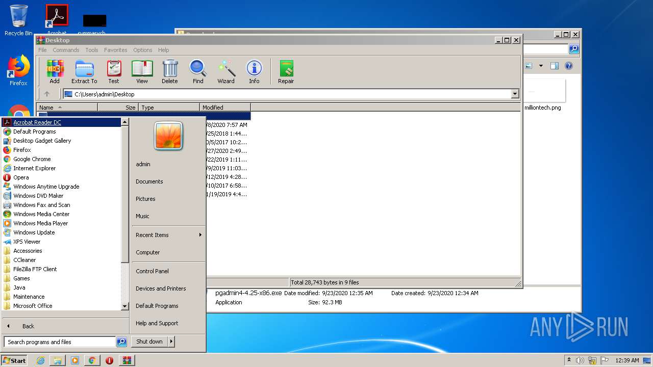Click the Info toolbar icon
Viewport: 653px width, 367px height.
tap(254, 72)
